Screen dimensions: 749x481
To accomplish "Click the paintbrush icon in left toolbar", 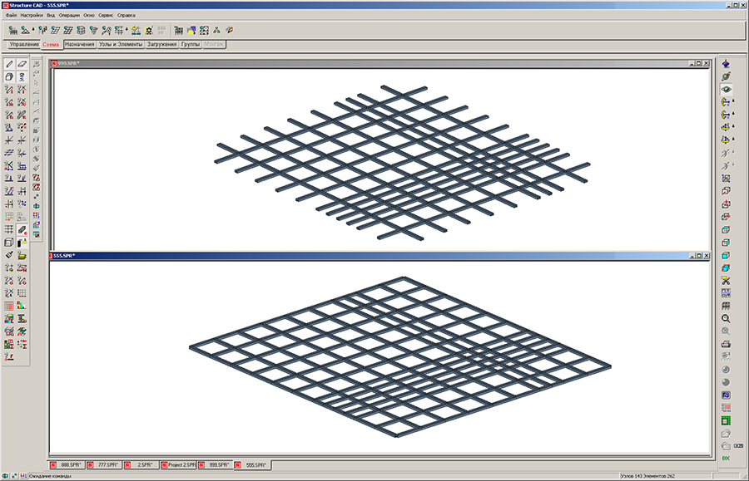I will click(9, 255).
